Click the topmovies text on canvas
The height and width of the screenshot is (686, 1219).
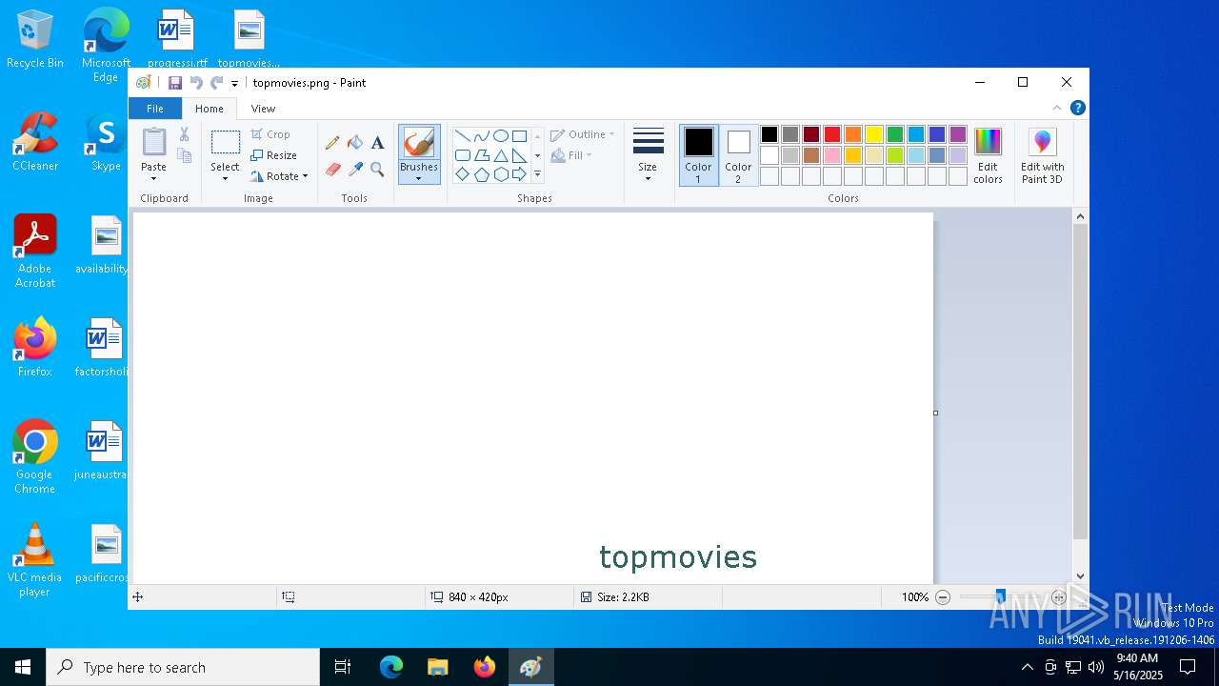click(678, 557)
